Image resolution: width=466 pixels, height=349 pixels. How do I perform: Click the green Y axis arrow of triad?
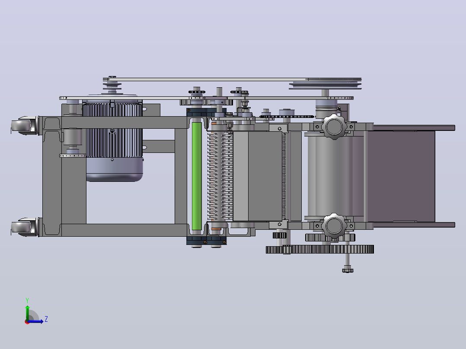pyautogui.click(x=27, y=313)
